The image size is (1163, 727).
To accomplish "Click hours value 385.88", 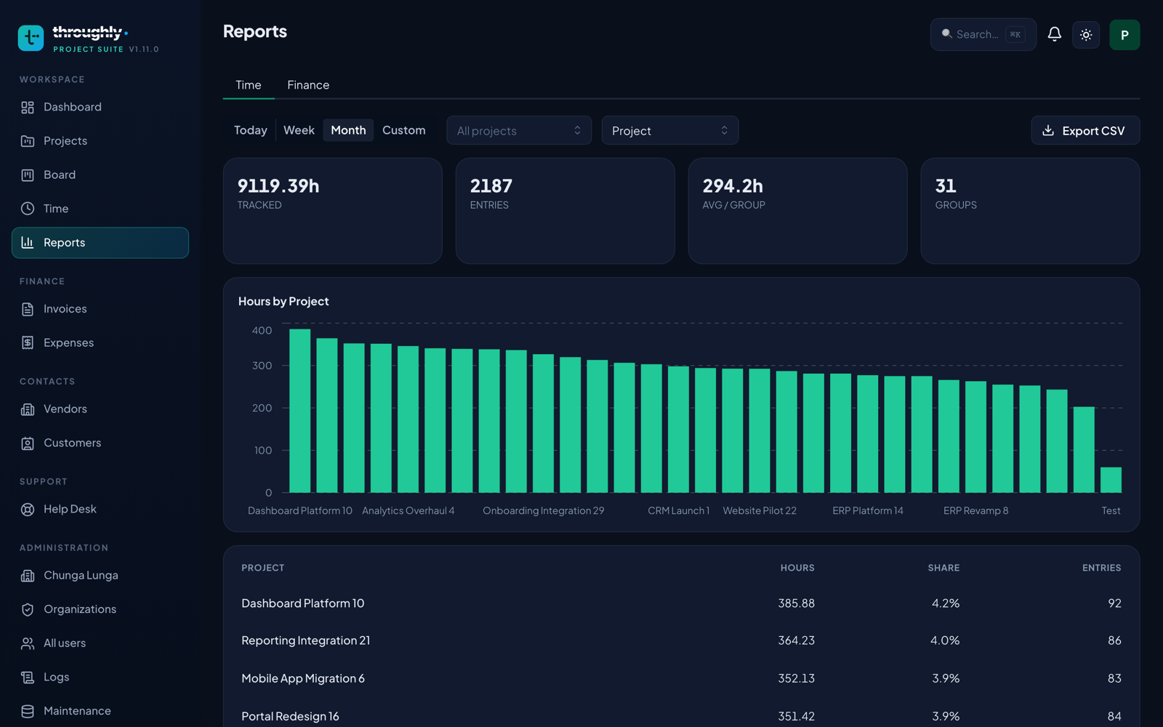I will (x=796, y=603).
